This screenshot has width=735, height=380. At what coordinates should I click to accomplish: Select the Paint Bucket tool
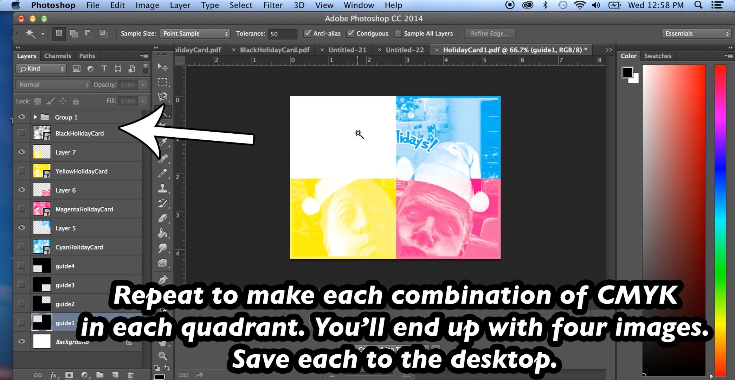(162, 233)
